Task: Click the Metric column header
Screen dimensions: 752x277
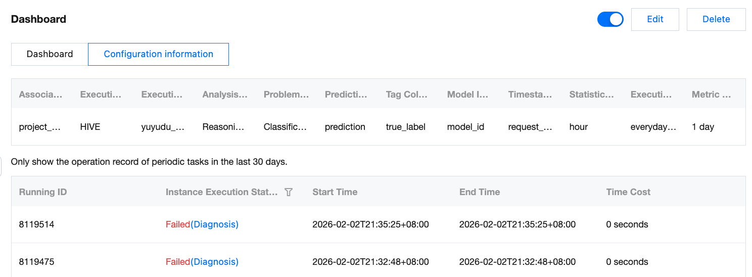Action: coord(711,95)
